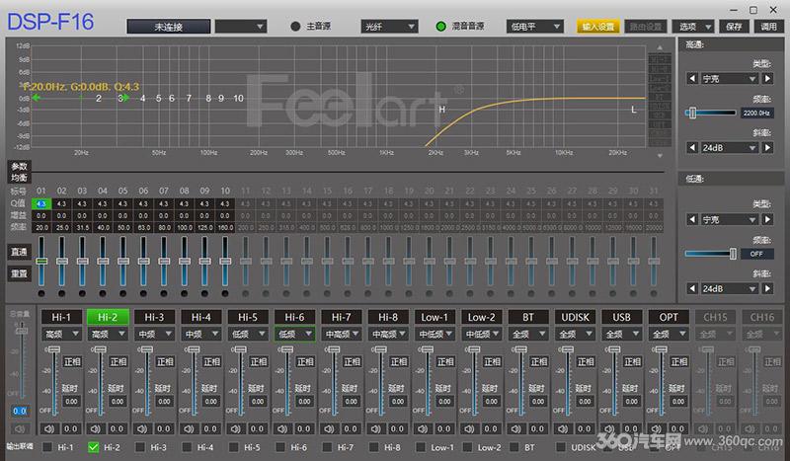The image size is (790, 461).
Task: Mute the Low-1 channel speaker icon
Action: [x=423, y=428]
